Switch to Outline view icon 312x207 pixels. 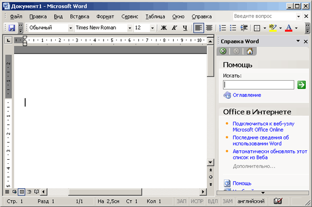[x=29, y=192]
